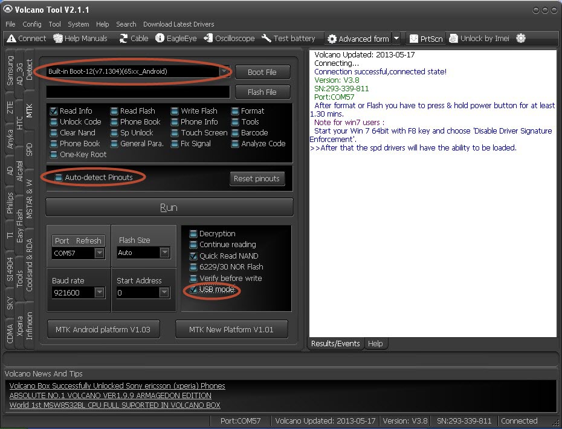This screenshot has width=562, height=429.
Task: Open the Search menu
Action: click(x=126, y=24)
